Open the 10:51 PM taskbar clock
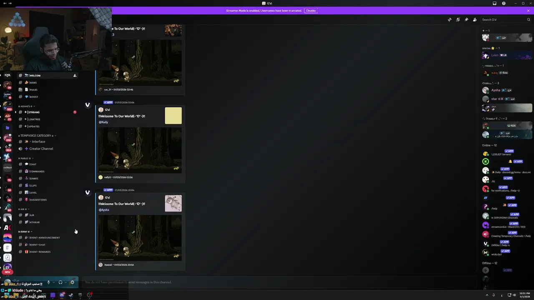Screen dimensions: 534x300 (525, 295)
